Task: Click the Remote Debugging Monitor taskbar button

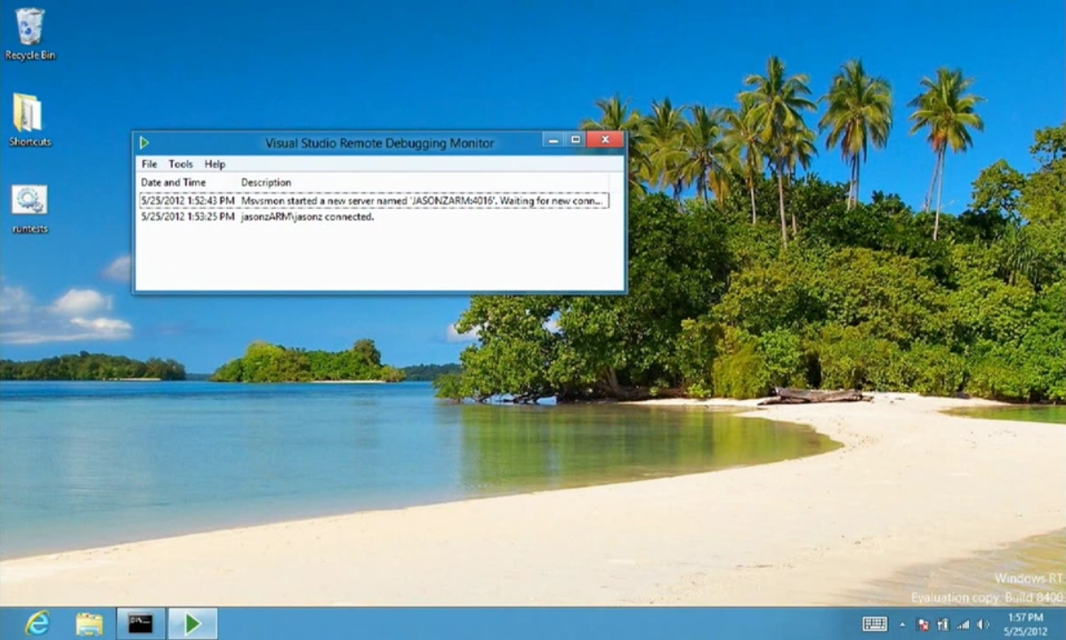Action: click(192, 623)
